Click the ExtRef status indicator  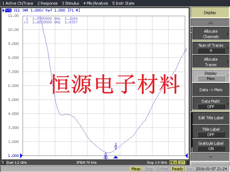(163, 169)
